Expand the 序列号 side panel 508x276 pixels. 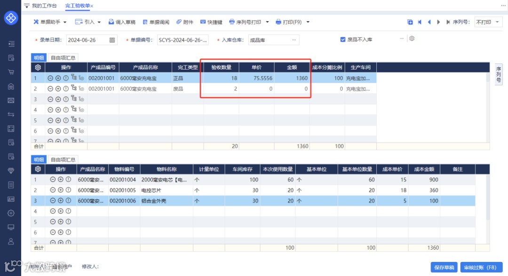pyautogui.click(x=499, y=74)
